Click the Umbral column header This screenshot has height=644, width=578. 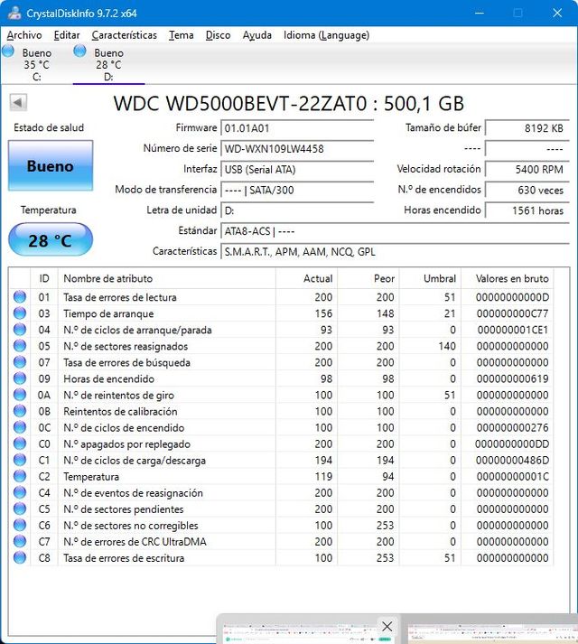click(x=430, y=278)
